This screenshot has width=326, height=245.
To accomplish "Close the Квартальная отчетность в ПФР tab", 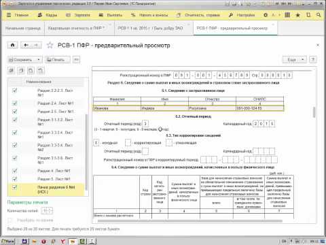I will coord(111,24).
